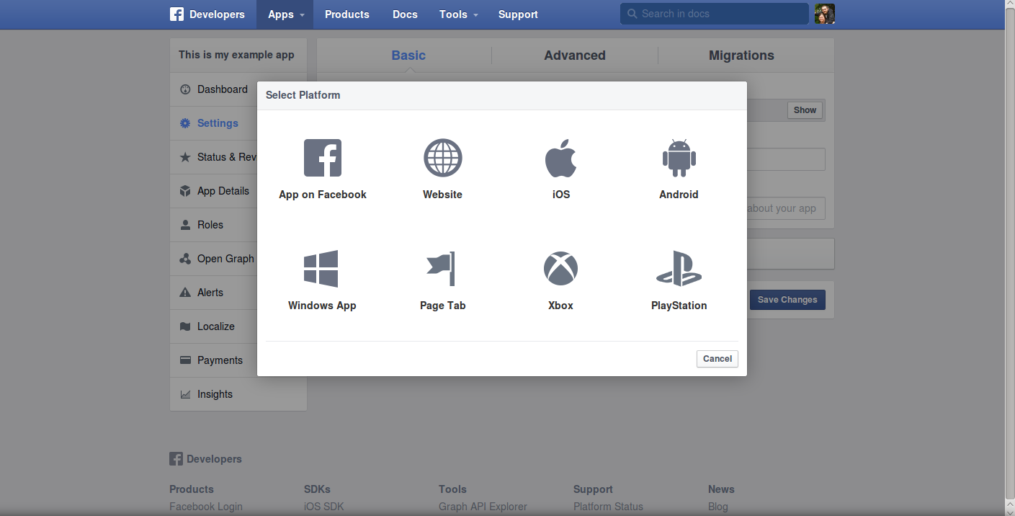1015x516 pixels.
Task: Open the Platform Status footer link
Action: click(x=608, y=507)
